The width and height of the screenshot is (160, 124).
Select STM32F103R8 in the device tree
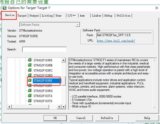[43, 60]
